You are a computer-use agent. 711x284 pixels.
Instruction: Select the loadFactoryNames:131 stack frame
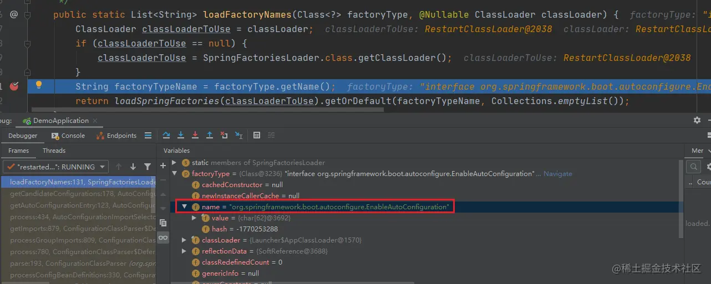pyautogui.click(x=78, y=182)
